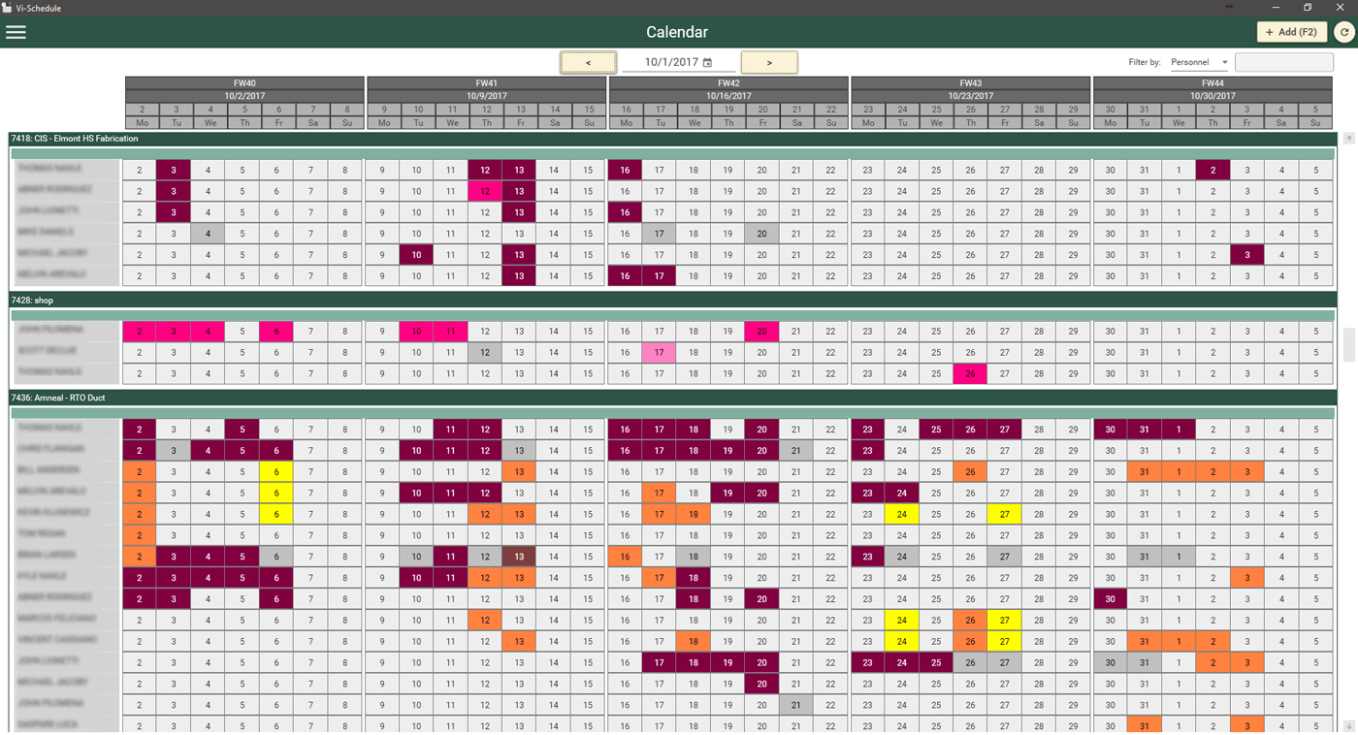This screenshot has width=1358, height=735.
Task: Advance to next period with the > button
Action: click(x=769, y=62)
